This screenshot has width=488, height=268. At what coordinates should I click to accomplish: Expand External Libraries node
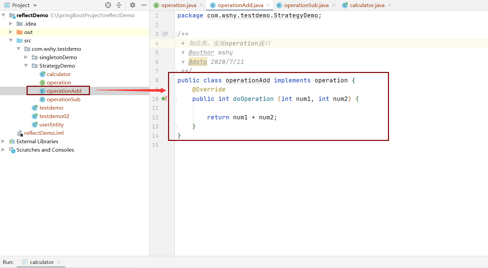tap(3, 141)
